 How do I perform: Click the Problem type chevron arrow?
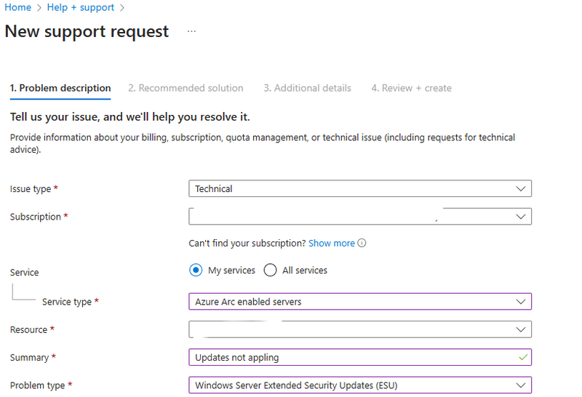(x=520, y=385)
